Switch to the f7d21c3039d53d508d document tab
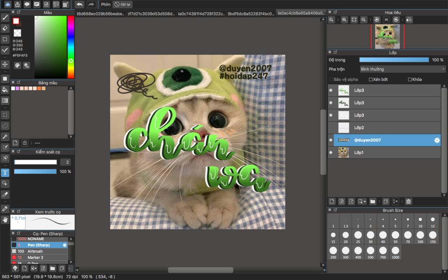 click(151, 14)
